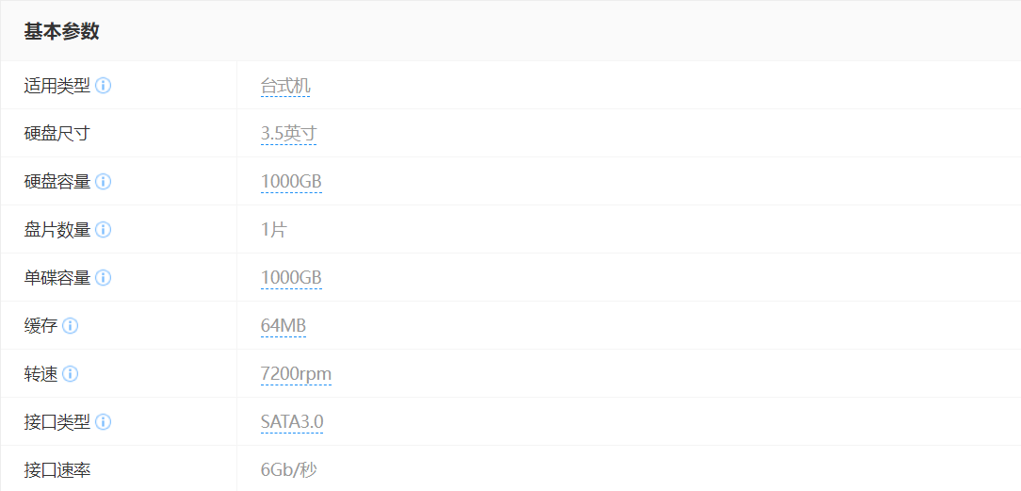Click the 基本参数 section header

(62, 31)
